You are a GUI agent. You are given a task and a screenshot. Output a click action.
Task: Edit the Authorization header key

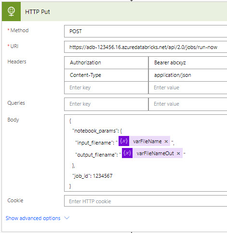pyautogui.click(x=106, y=62)
